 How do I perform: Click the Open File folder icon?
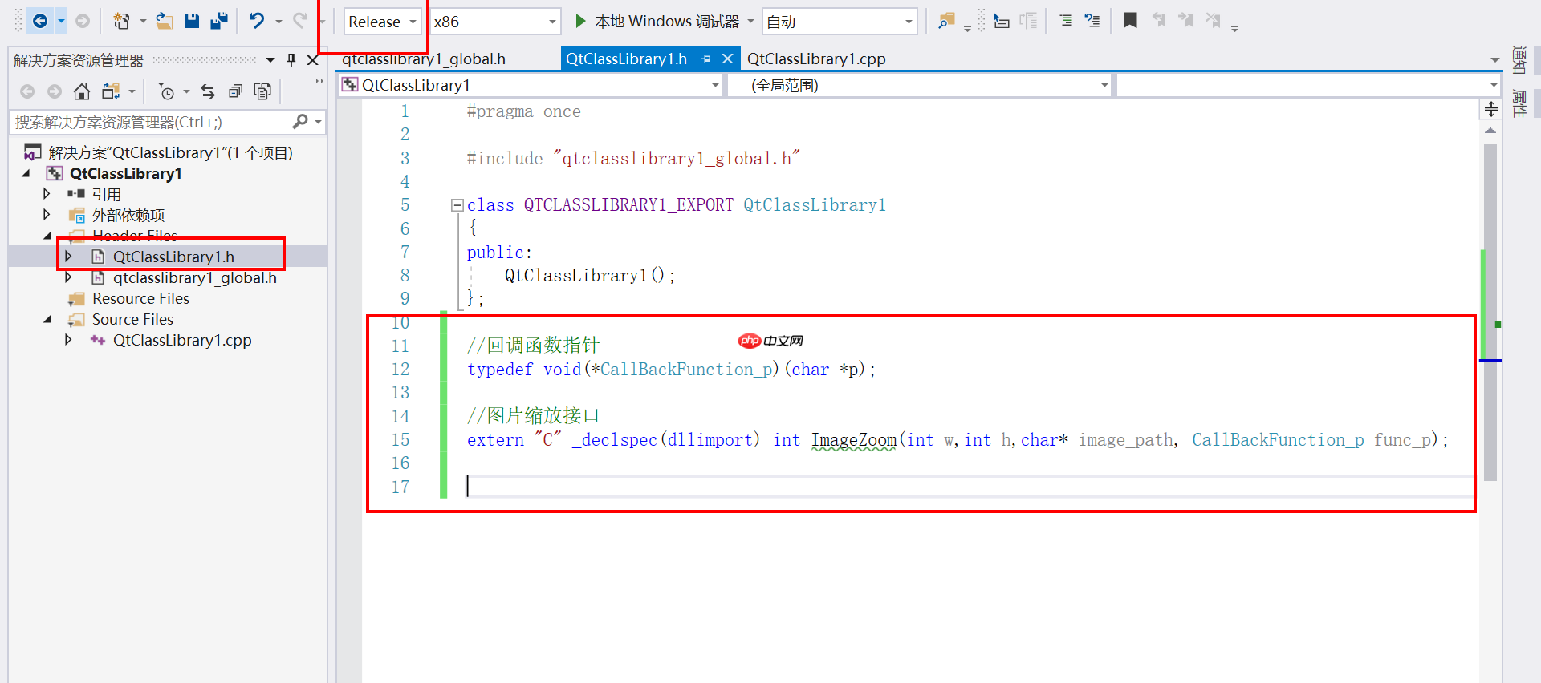pos(165,21)
